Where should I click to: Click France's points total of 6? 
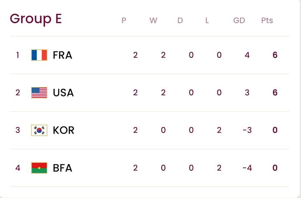click(x=275, y=55)
